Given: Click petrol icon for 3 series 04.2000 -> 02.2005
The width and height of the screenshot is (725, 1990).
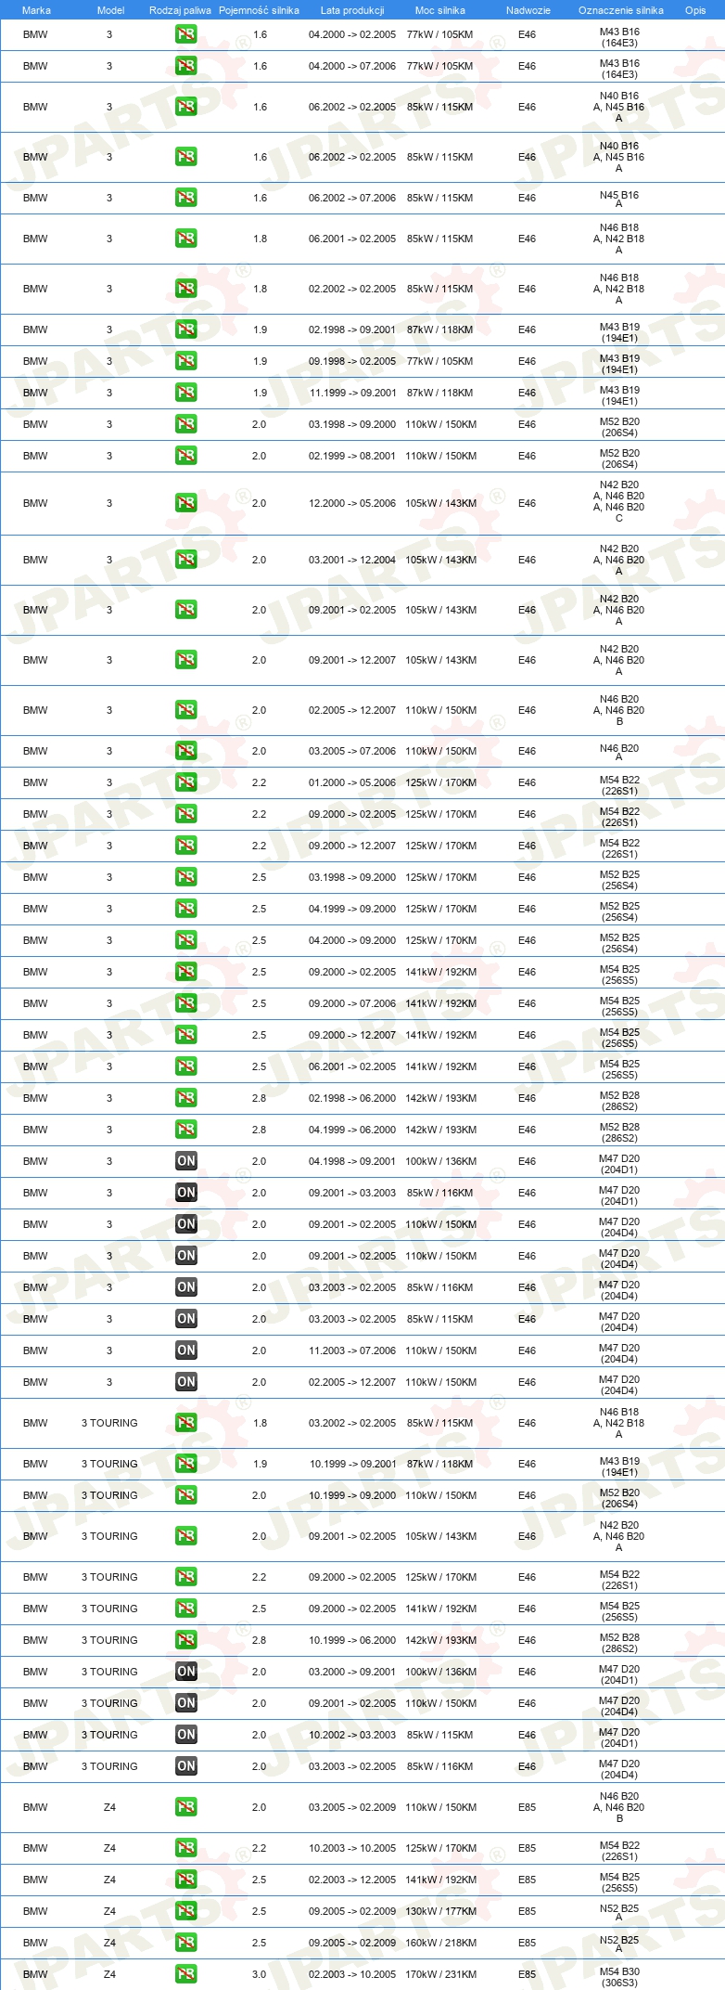Looking at the screenshot, I should pyautogui.click(x=185, y=34).
